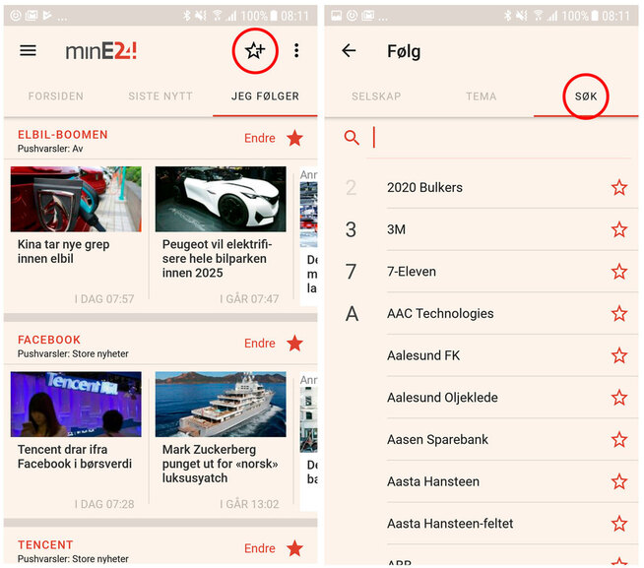Viewport: 644px width, 568px height.
Task: Tap 'Pushvarsler: Av' under Elbil-boomen
Action: click(50, 149)
